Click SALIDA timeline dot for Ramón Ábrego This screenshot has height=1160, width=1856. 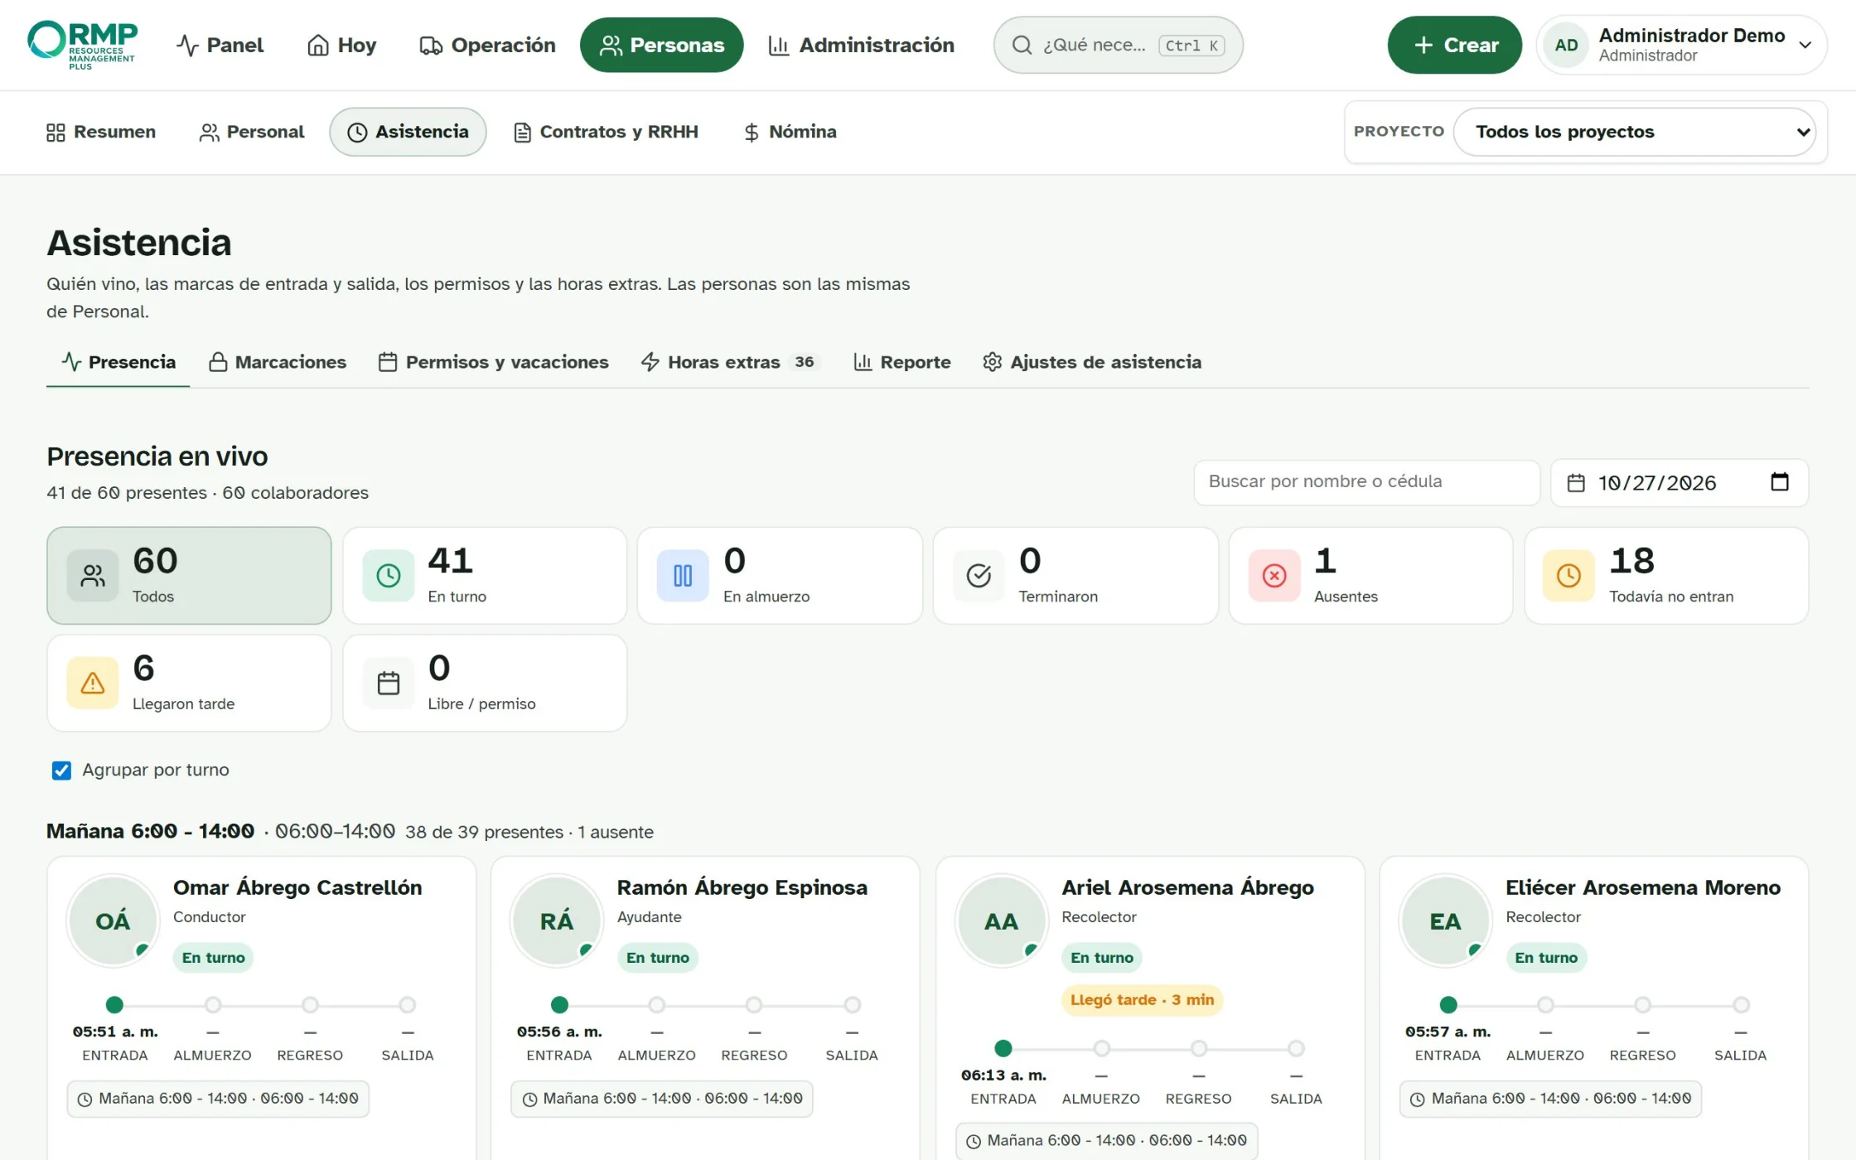pos(852,1005)
